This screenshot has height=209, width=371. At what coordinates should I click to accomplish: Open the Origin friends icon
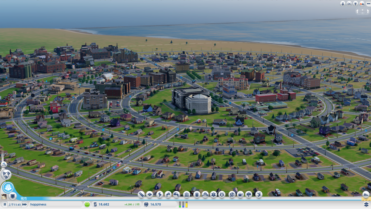pyautogui.click(x=362, y=3)
